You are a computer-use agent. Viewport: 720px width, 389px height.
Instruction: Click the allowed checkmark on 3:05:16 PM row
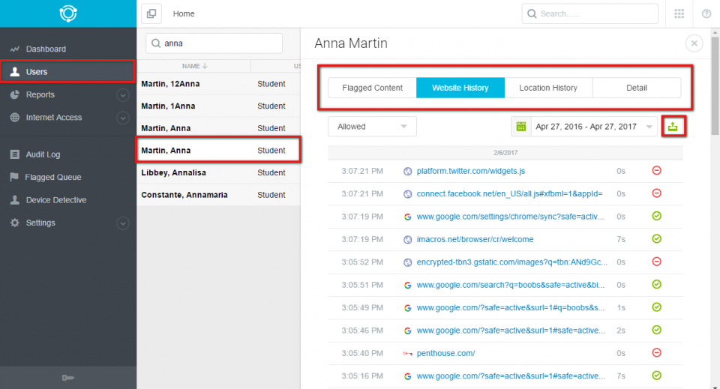coord(657,376)
